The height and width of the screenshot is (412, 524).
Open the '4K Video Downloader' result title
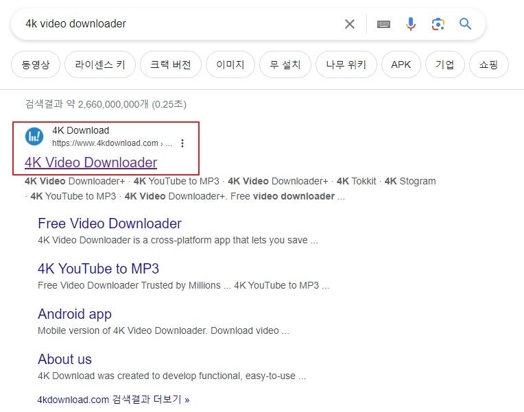91,162
